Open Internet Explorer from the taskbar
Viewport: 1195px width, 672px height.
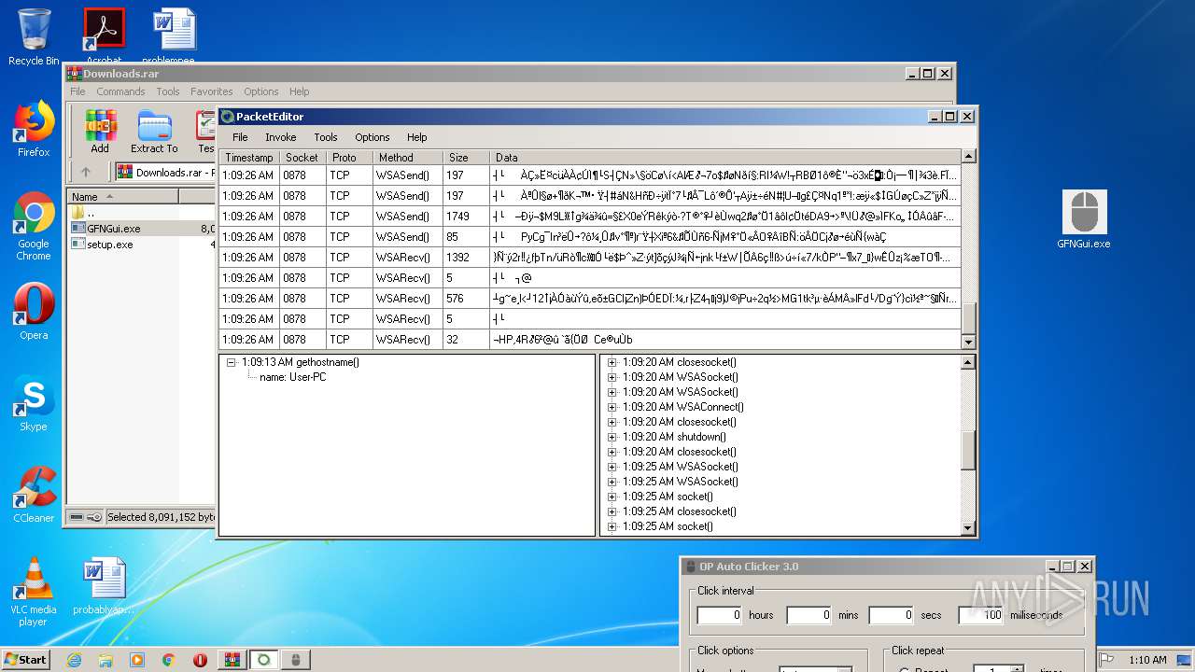click(74, 660)
